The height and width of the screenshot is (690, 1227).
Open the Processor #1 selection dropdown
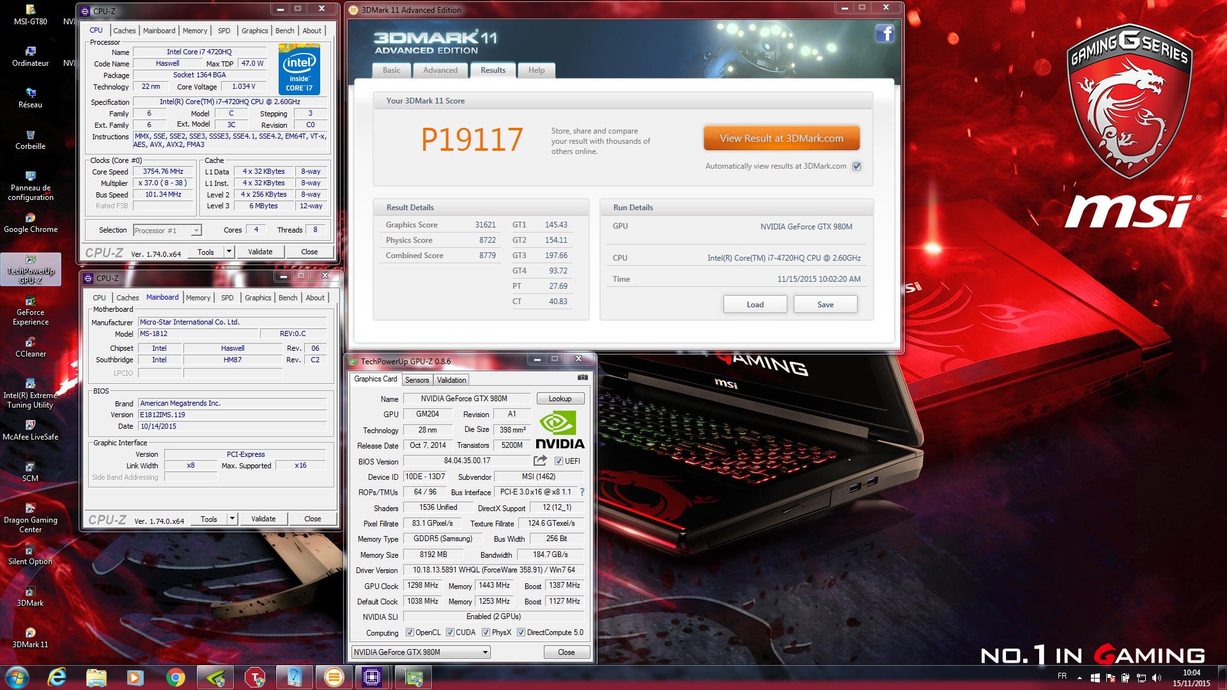(x=167, y=230)
